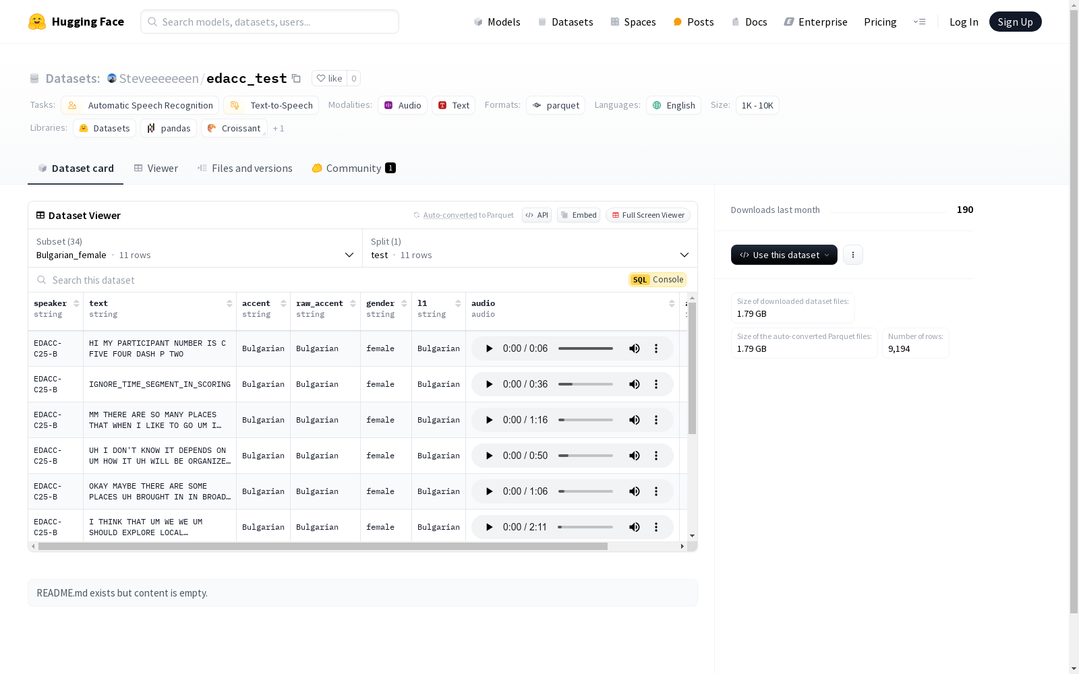Sort by the raw_accent column

coord(353,303)
